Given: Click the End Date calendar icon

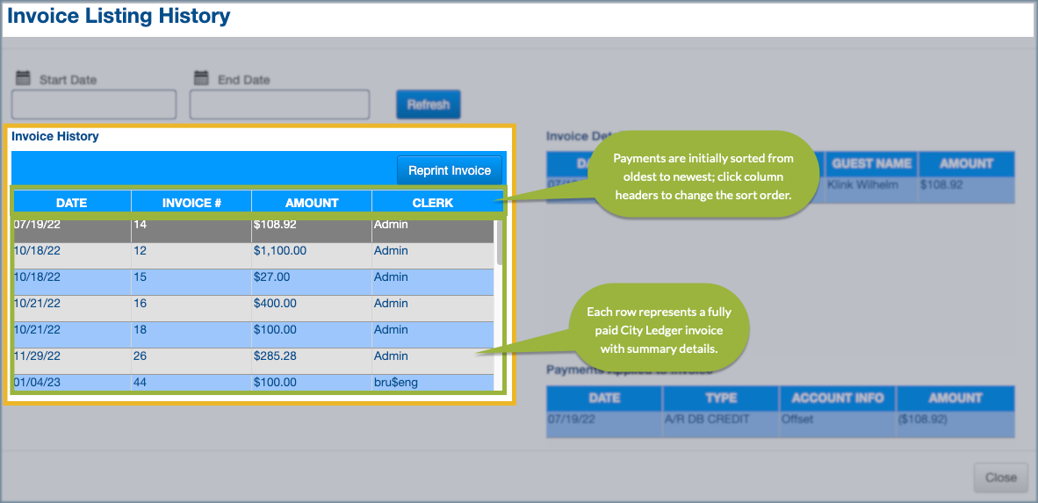Looking at the screenshot, I should click(x=201, y=78).
